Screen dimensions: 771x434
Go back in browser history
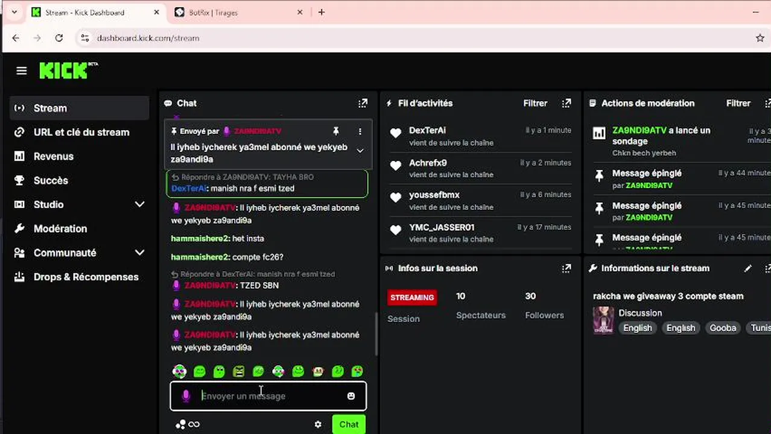coord(16,38)
